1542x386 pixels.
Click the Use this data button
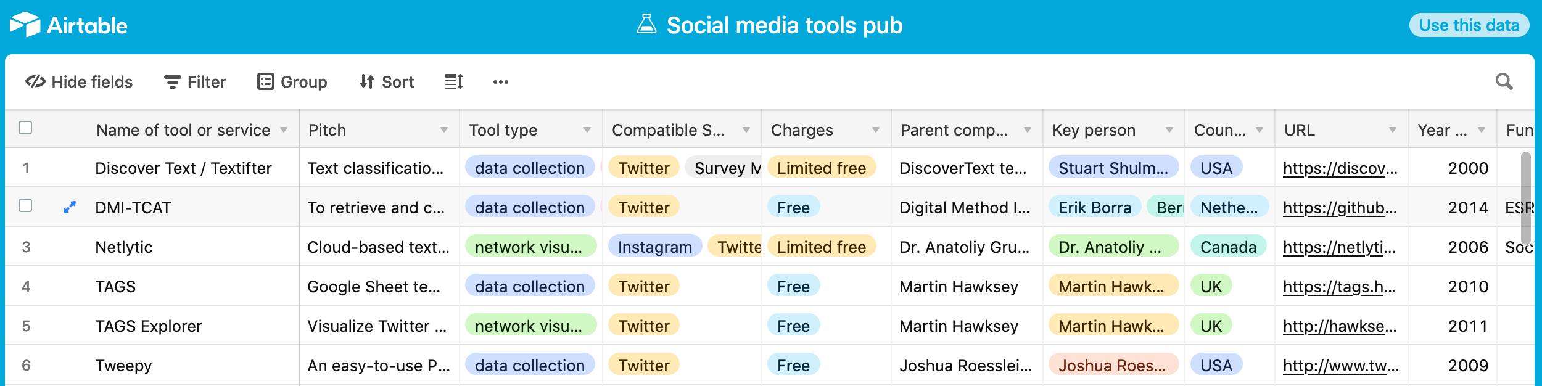1469,25
